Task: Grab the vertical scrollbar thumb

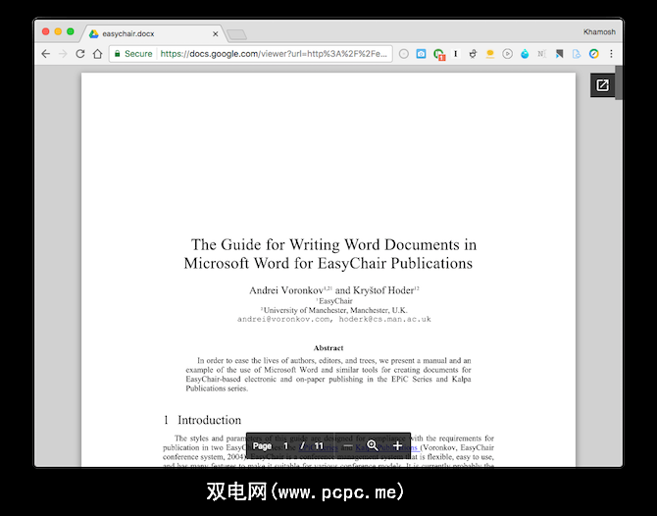Action: [x=619, y=82]
